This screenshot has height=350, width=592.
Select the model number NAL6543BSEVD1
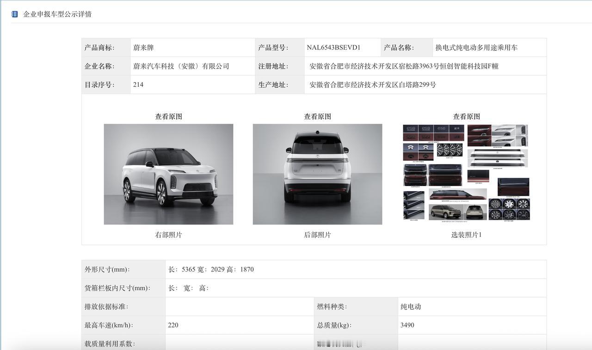(333, 48)
